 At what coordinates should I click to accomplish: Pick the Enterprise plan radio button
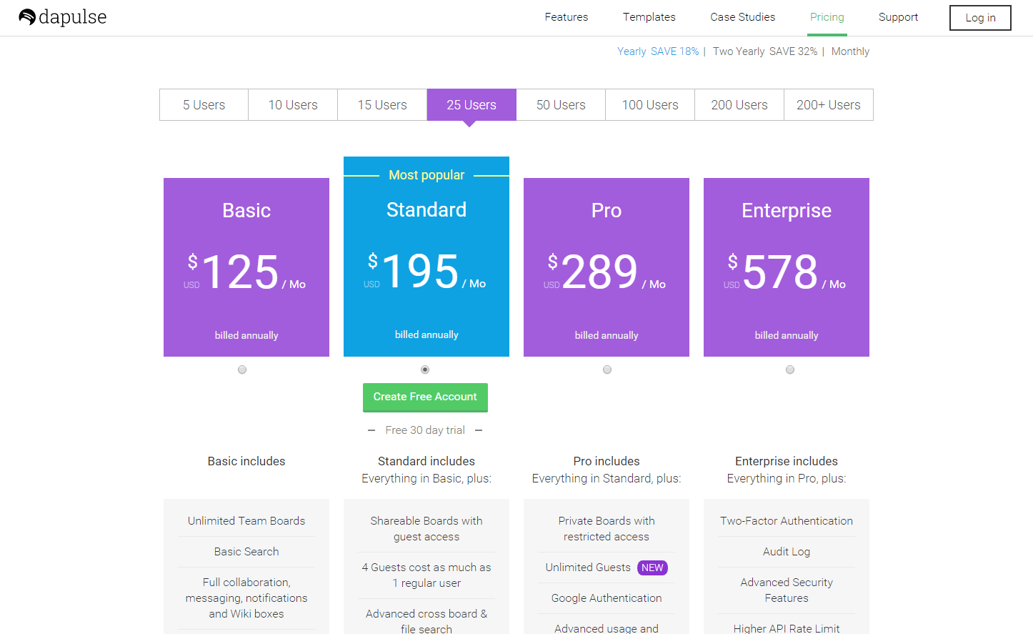[x=790, y=370]
